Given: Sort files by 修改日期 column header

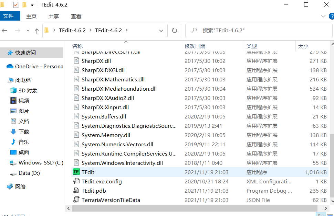Looking at the screenshot, I should click(195, 46).
